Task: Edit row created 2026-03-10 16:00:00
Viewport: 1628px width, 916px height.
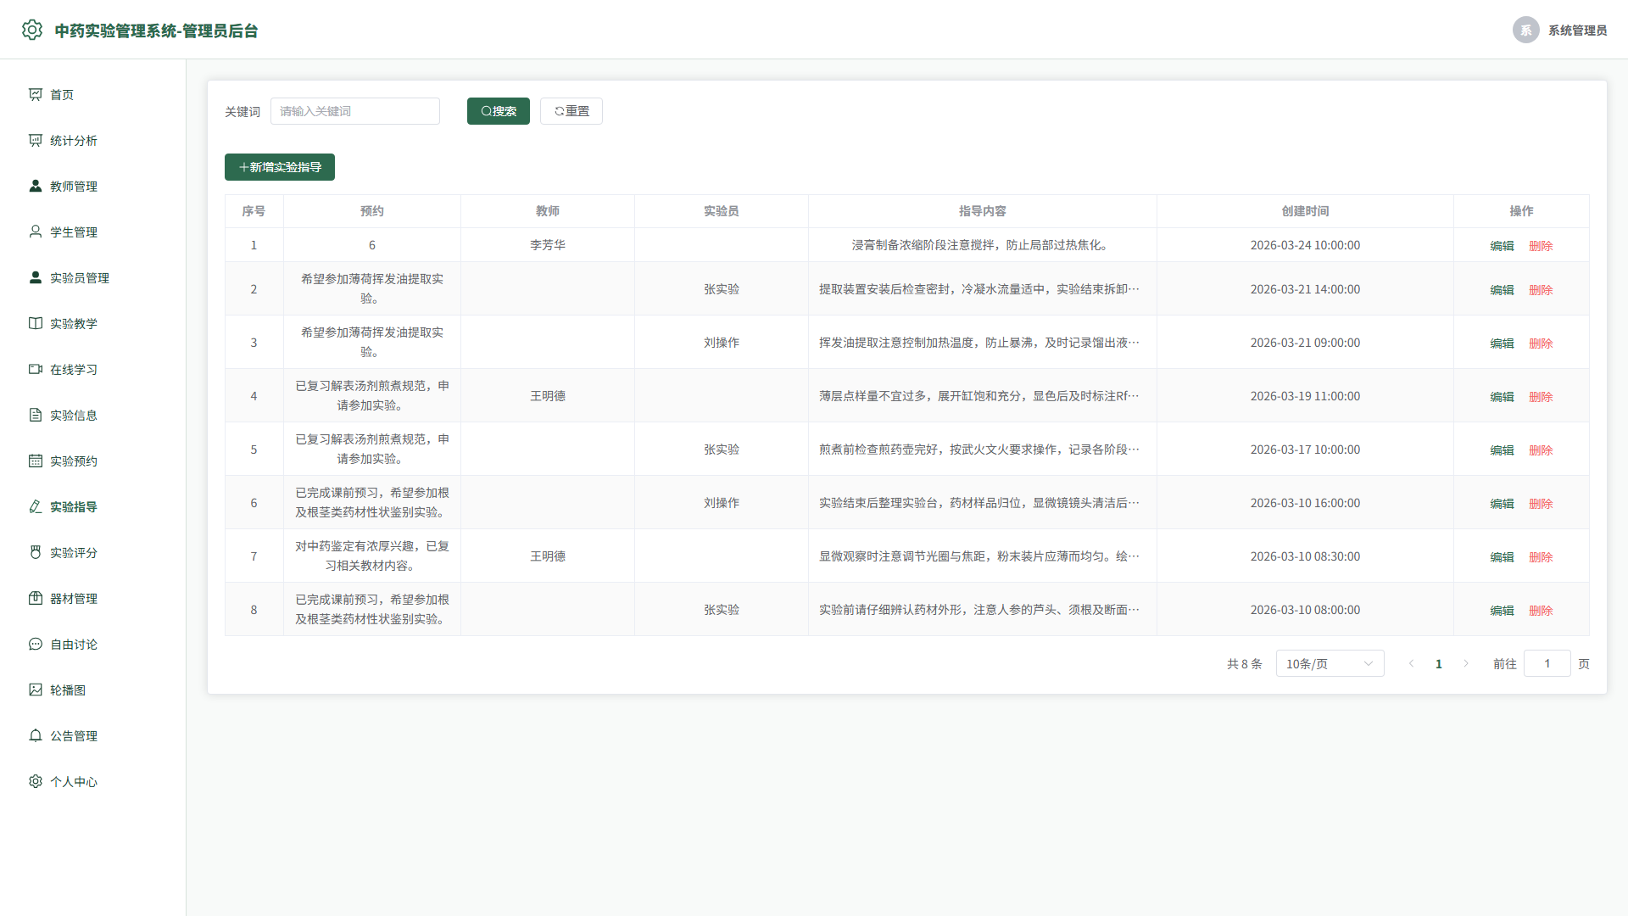Action: 1502,504
